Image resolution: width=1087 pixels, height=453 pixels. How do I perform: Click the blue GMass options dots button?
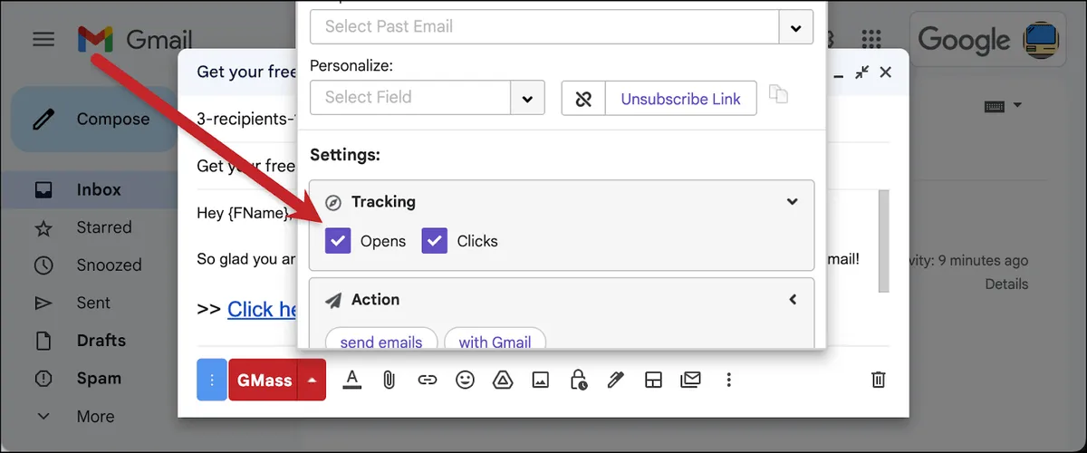212,381
